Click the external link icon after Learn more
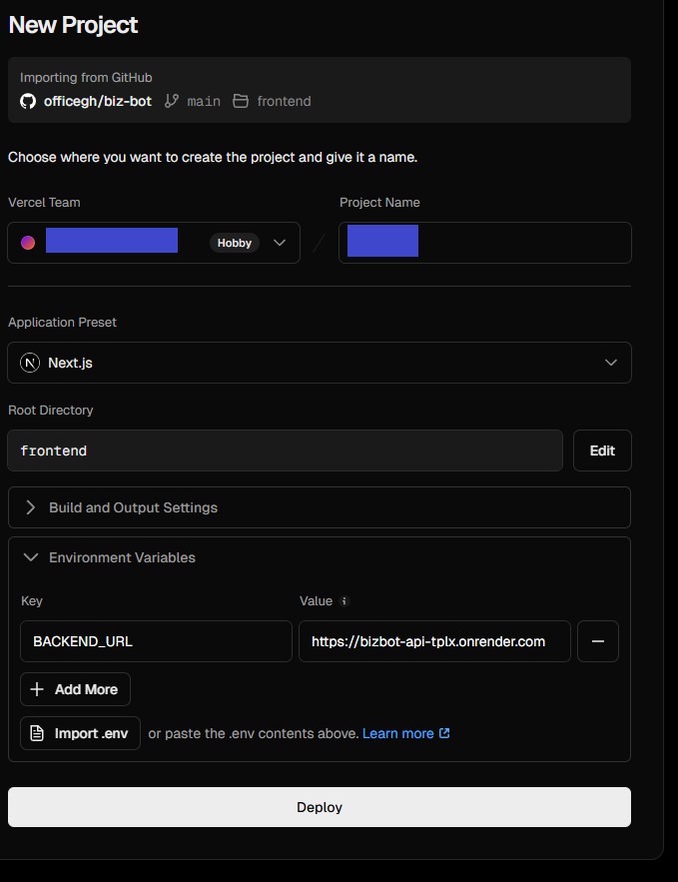678x882 pixels. (444, 733)
